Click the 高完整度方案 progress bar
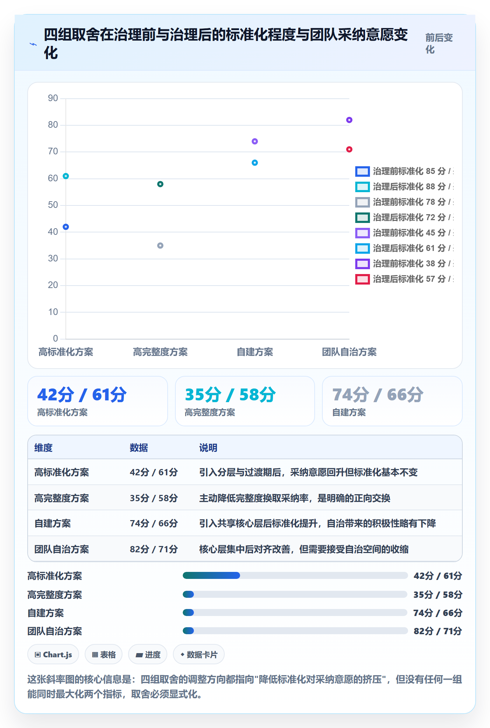 tap(295, 594)
